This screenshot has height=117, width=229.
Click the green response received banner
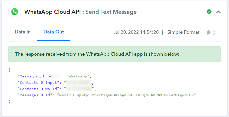[x=114, y=54]
